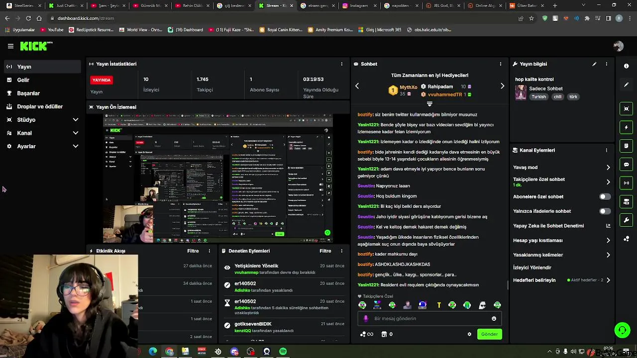Screen dimensions: 637x358
Task: Select Gelir in the sidebar
Action: pyautogui.click(x=42, y=80)
